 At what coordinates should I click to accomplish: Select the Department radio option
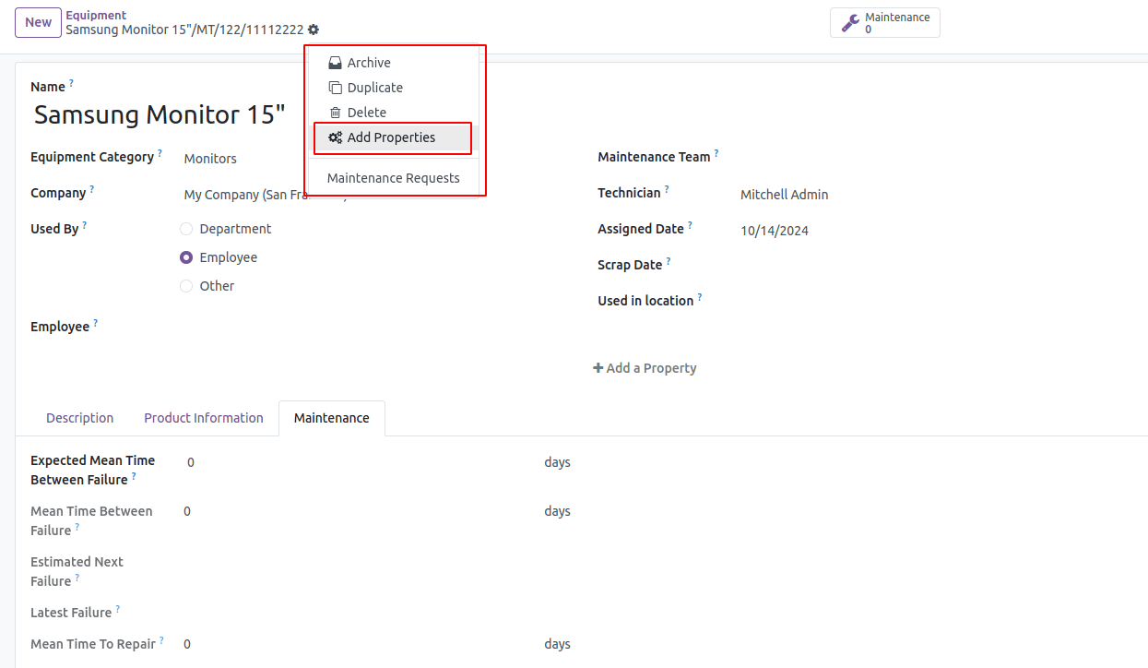click(x=186, y=229)
